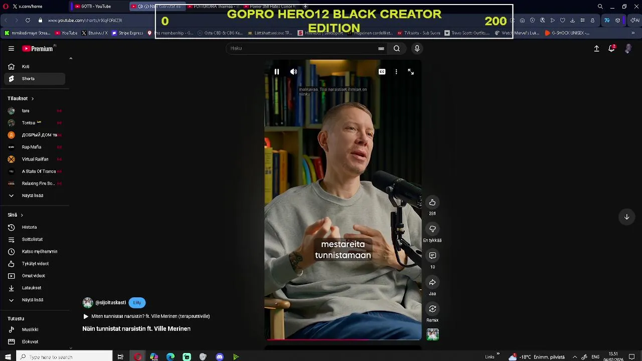Seek using the Shorts progress bar

(343, 339)
